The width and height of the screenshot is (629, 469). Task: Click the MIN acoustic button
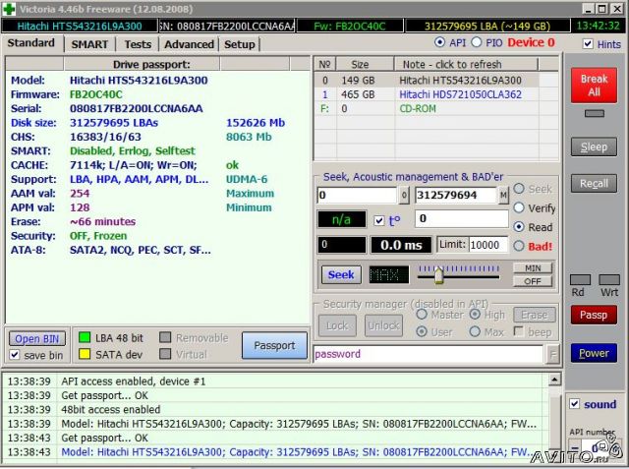click(x=533, y=268)
